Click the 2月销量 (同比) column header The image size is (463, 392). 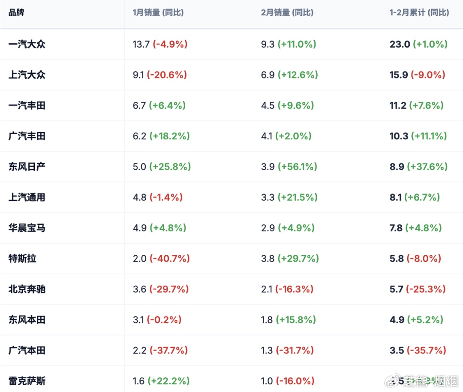point(287,12)
